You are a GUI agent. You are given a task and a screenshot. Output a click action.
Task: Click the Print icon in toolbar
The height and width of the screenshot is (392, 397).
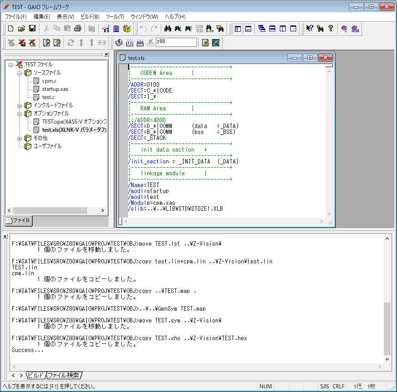coord(78,29)
